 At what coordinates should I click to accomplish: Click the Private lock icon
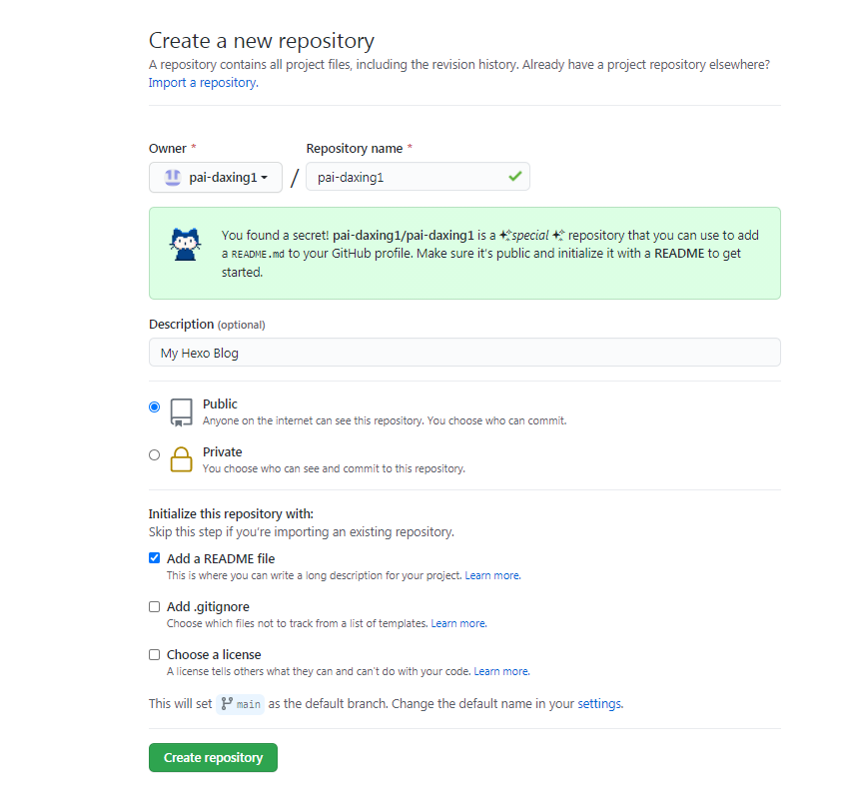click(181, 459)
